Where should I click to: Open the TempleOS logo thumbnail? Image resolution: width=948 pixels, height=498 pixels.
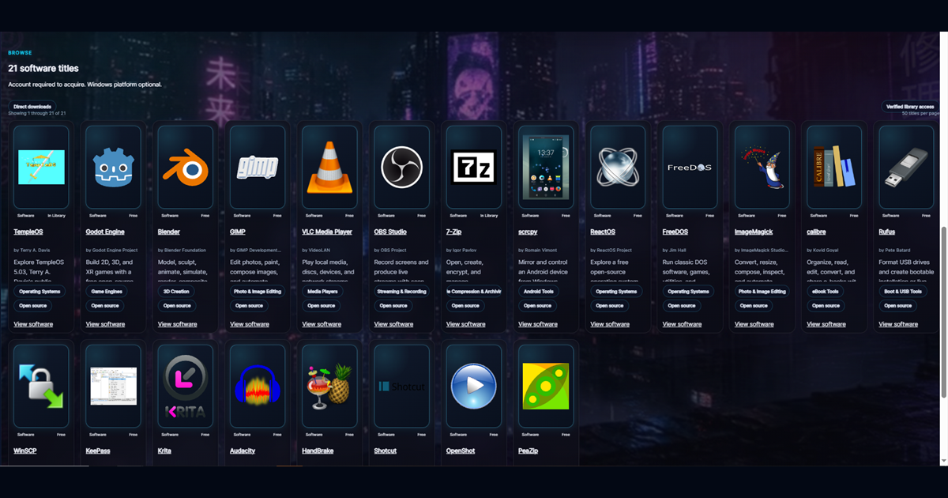tap(41, 167)
